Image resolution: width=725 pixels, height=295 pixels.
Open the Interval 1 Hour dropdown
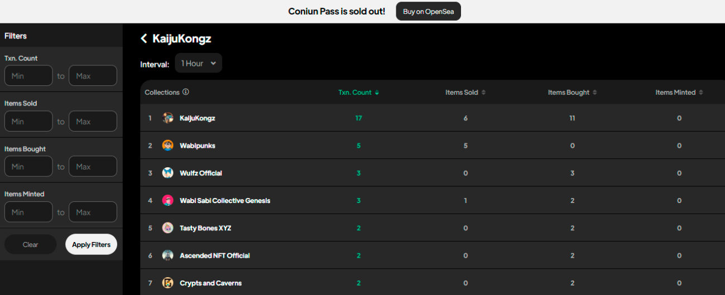(x=198, y=64)
